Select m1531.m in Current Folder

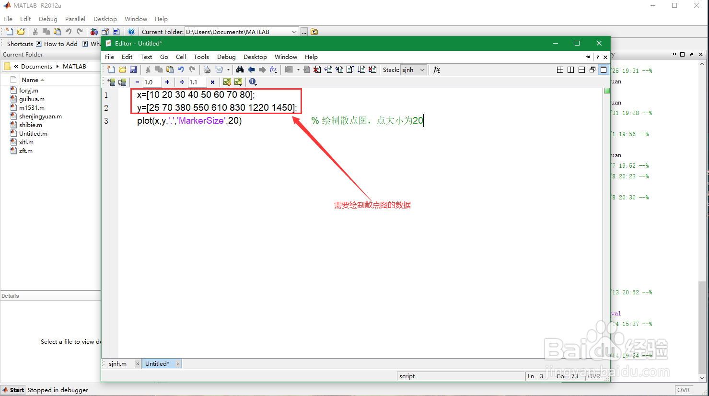[32, 107]
